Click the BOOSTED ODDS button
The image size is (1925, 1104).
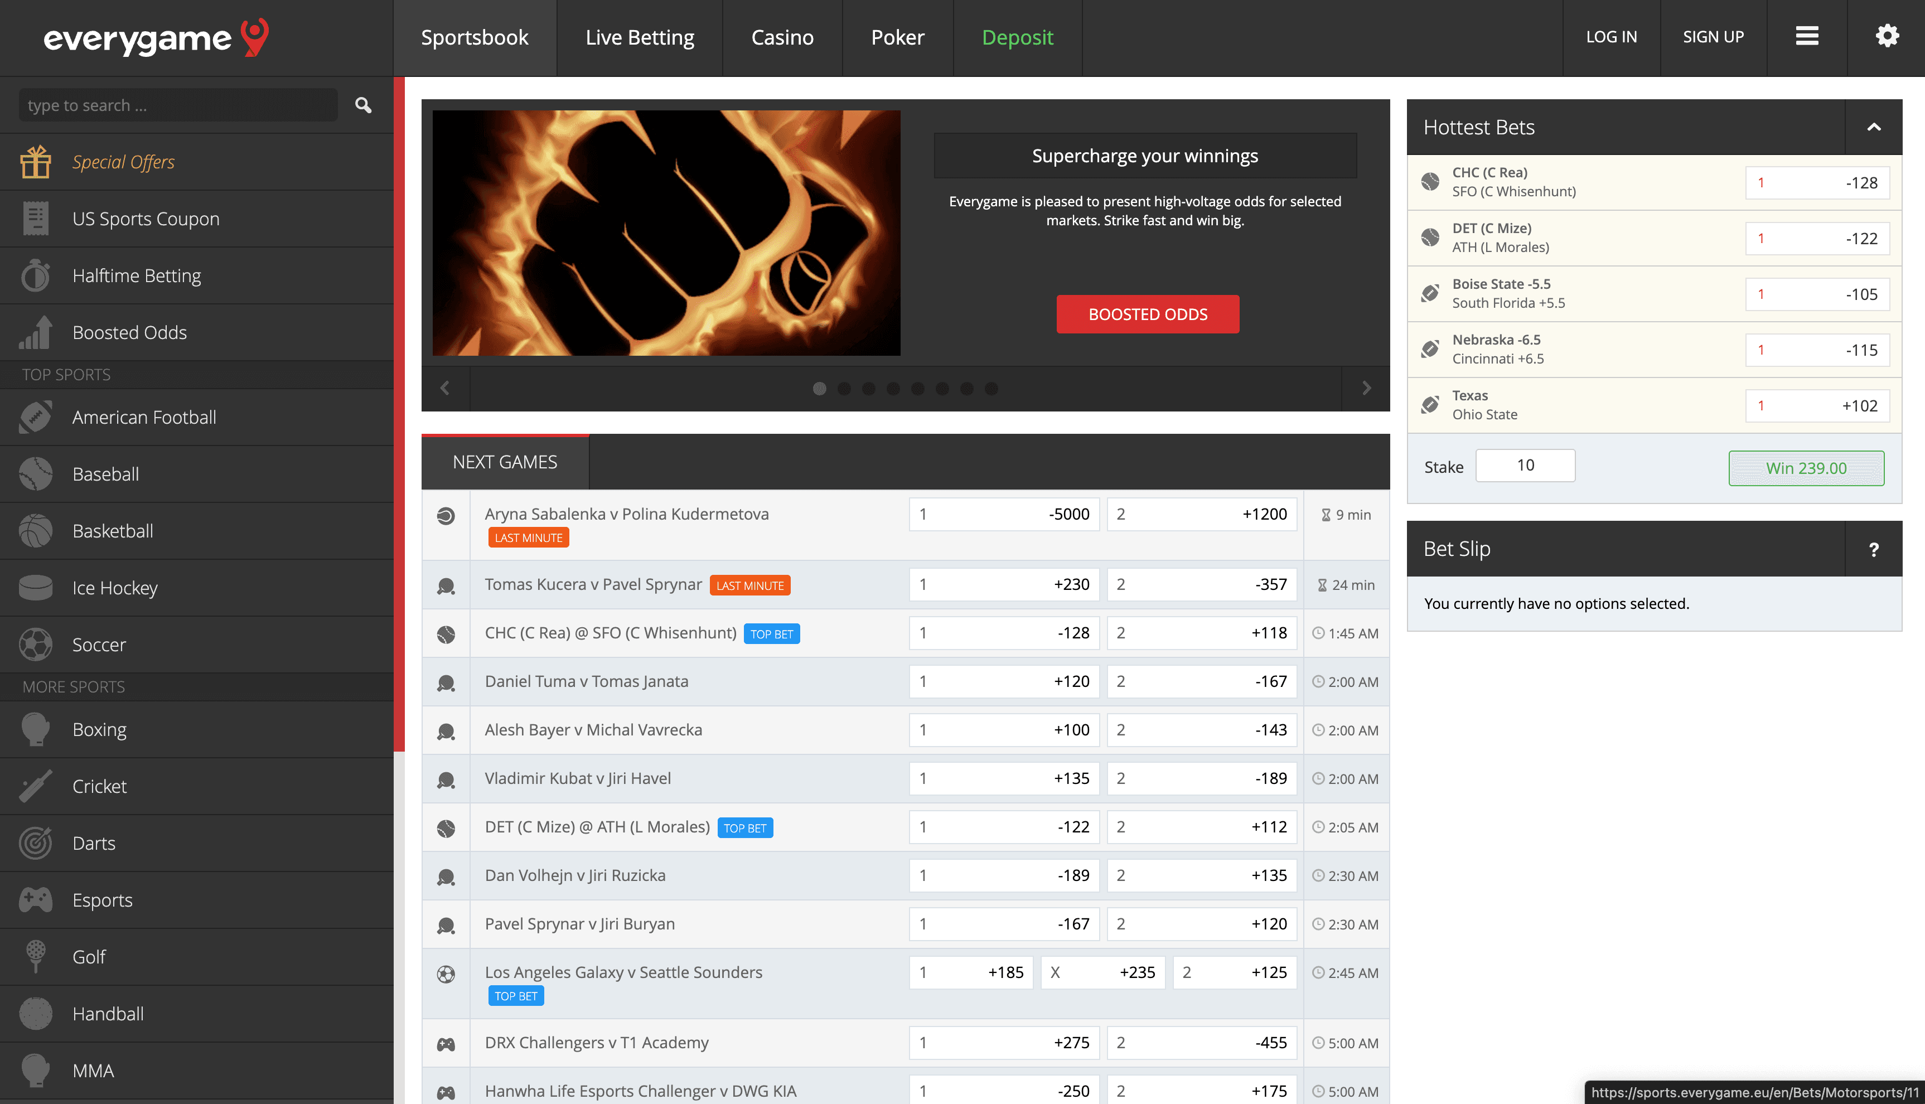1147,314
